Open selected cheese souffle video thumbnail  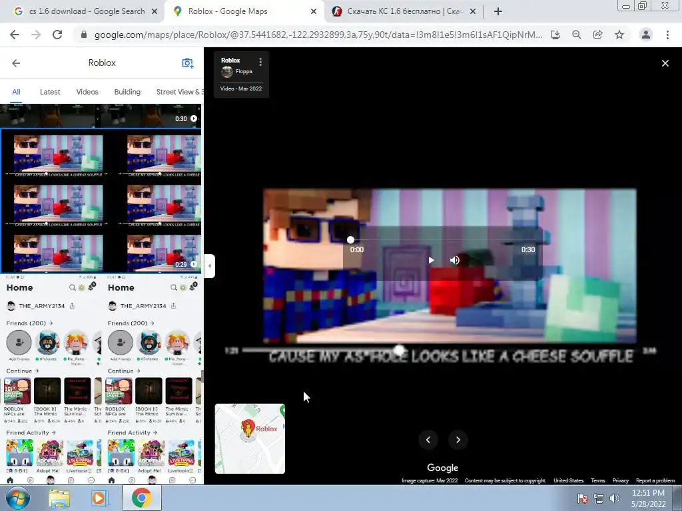pos(101,201)
